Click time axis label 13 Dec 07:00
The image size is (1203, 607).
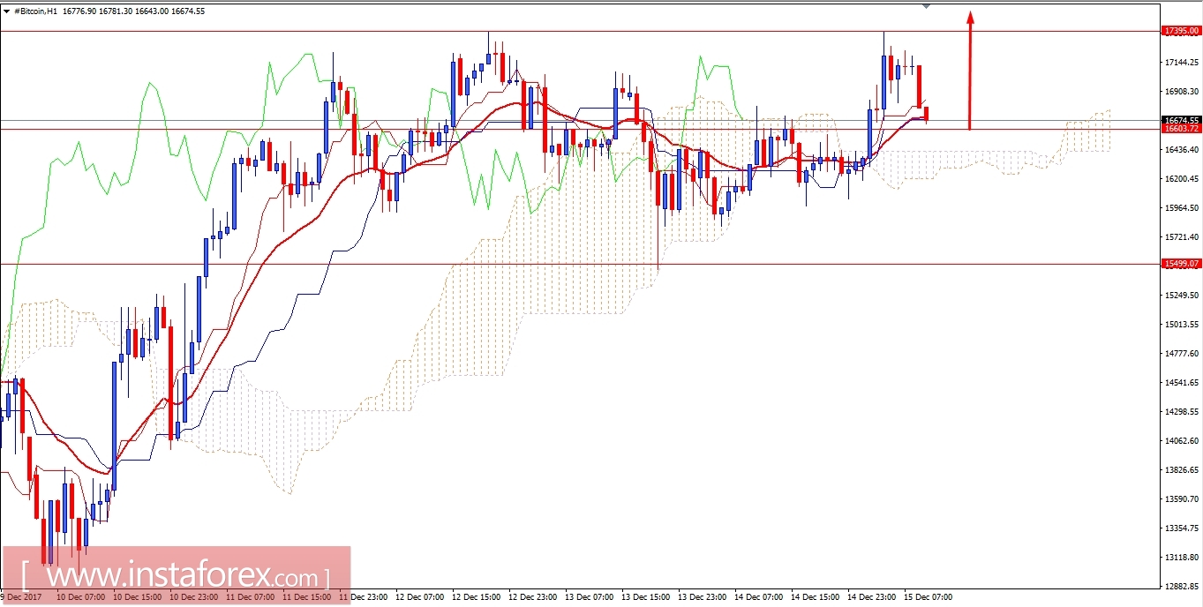click(588, 597)
